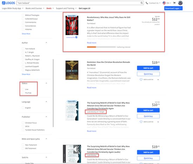Open wish list dropdown arrow for Dominion
The image size is (193, 164).
158,80
